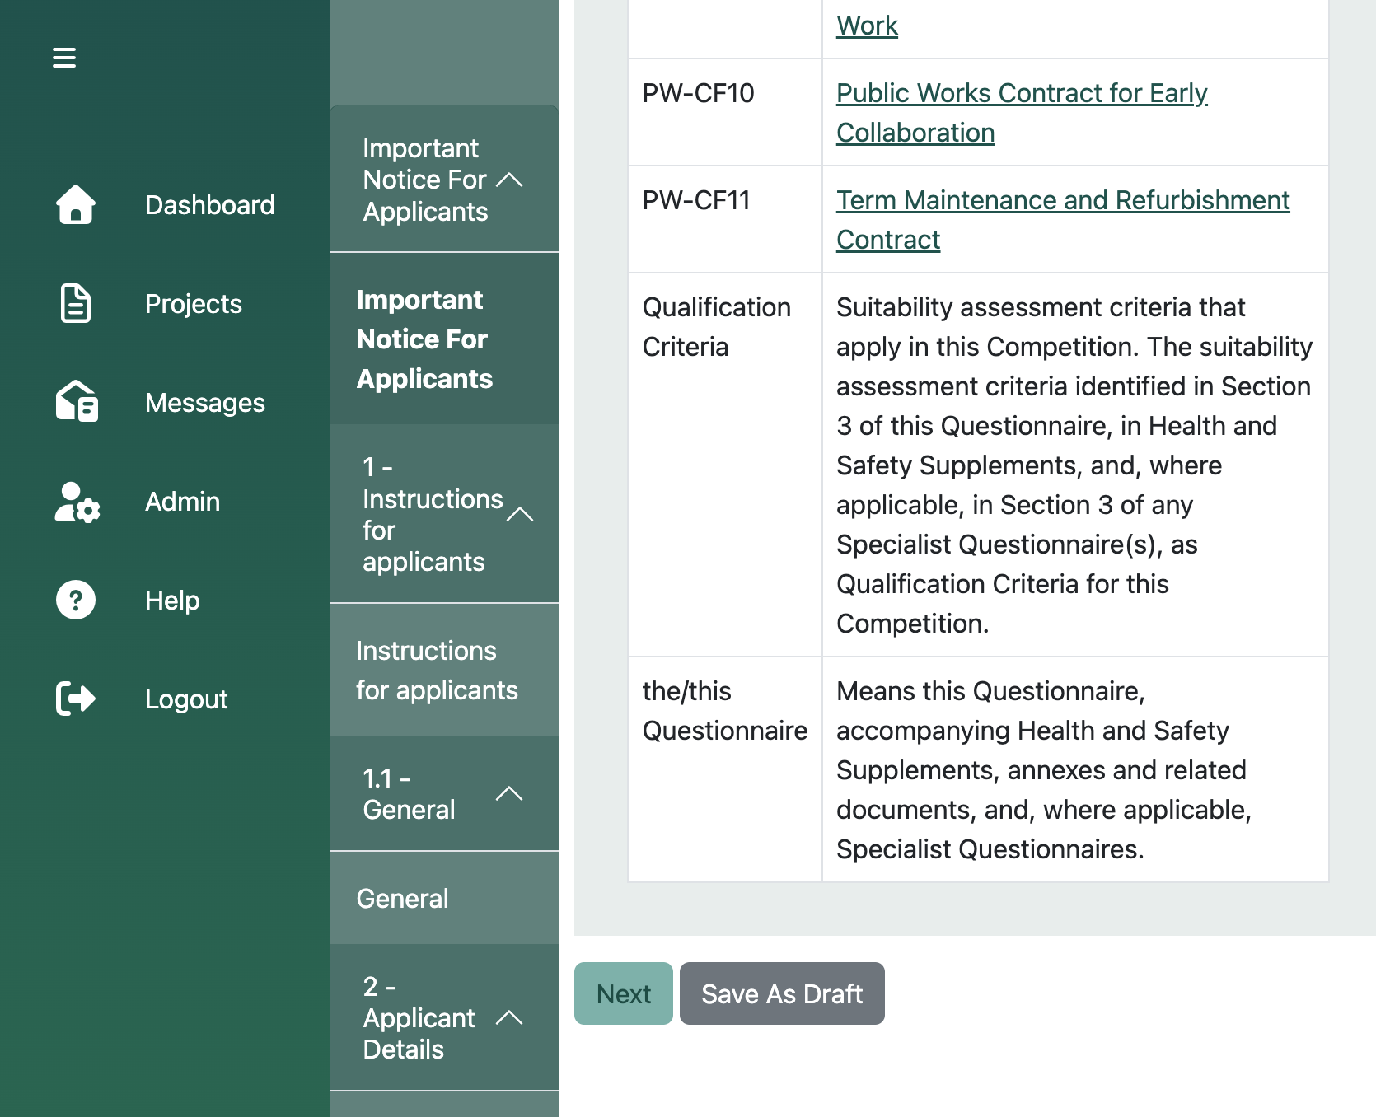This screenshot has width=1376, height=1117.
Task: Click the Qualification Criteria term cell
Action: coord(724,465)
